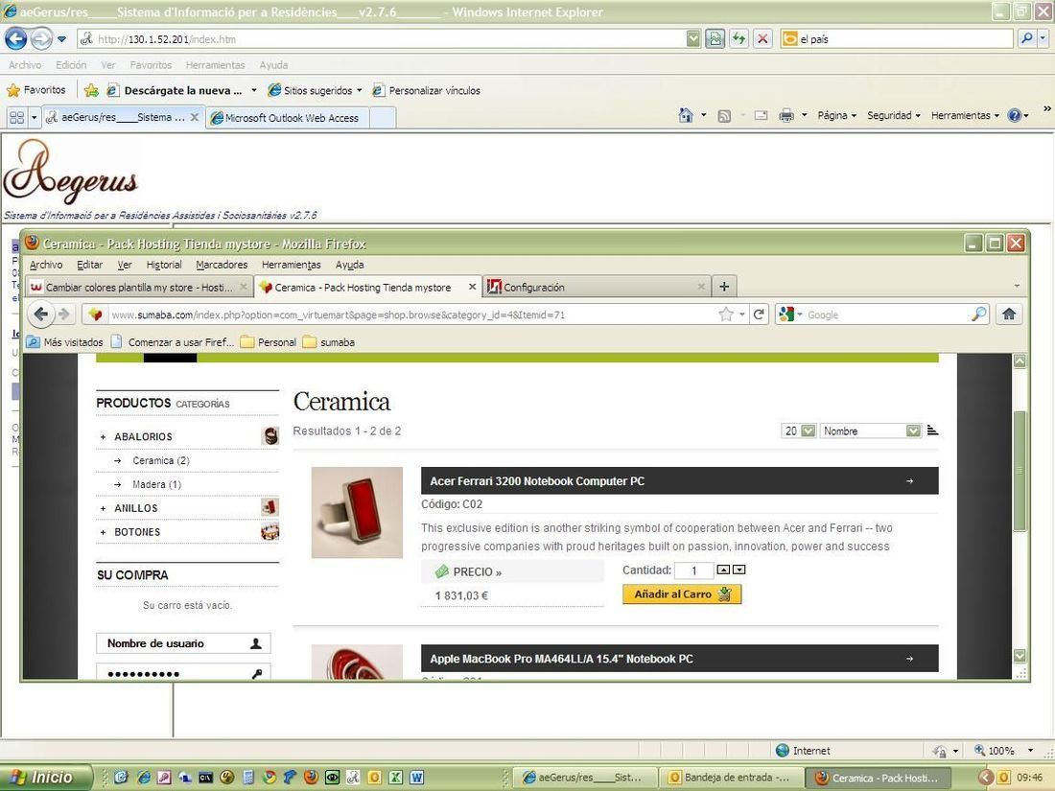This screenshot has width=1055, height=791.
Task: Click the IE search magnifier button
Action: 1027,39
